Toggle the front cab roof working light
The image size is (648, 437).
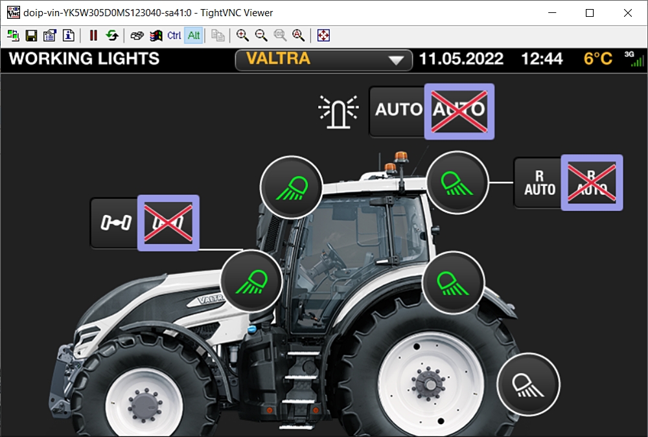pos(292,187)
